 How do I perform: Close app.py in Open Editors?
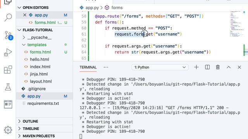[x=25, y=15]
